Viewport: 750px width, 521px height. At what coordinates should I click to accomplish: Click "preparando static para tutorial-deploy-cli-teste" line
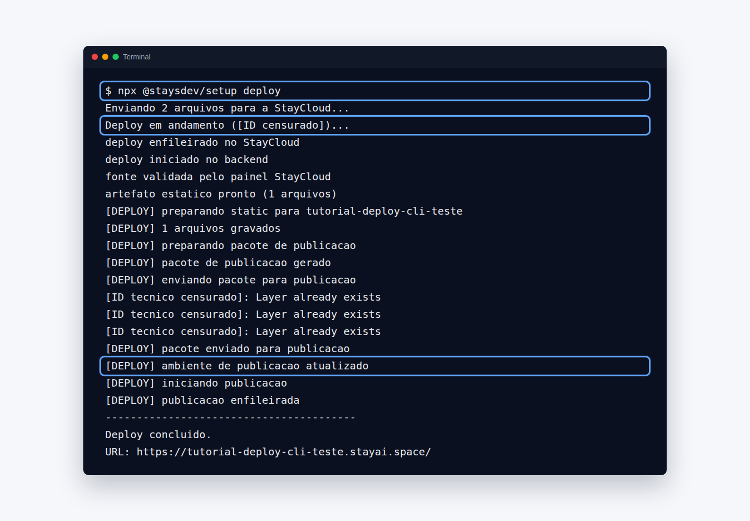point(284,211)
